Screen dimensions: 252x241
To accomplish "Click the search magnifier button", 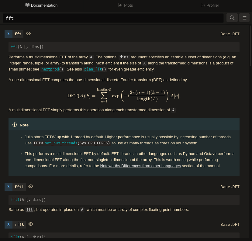I will (x=232, y=18).
